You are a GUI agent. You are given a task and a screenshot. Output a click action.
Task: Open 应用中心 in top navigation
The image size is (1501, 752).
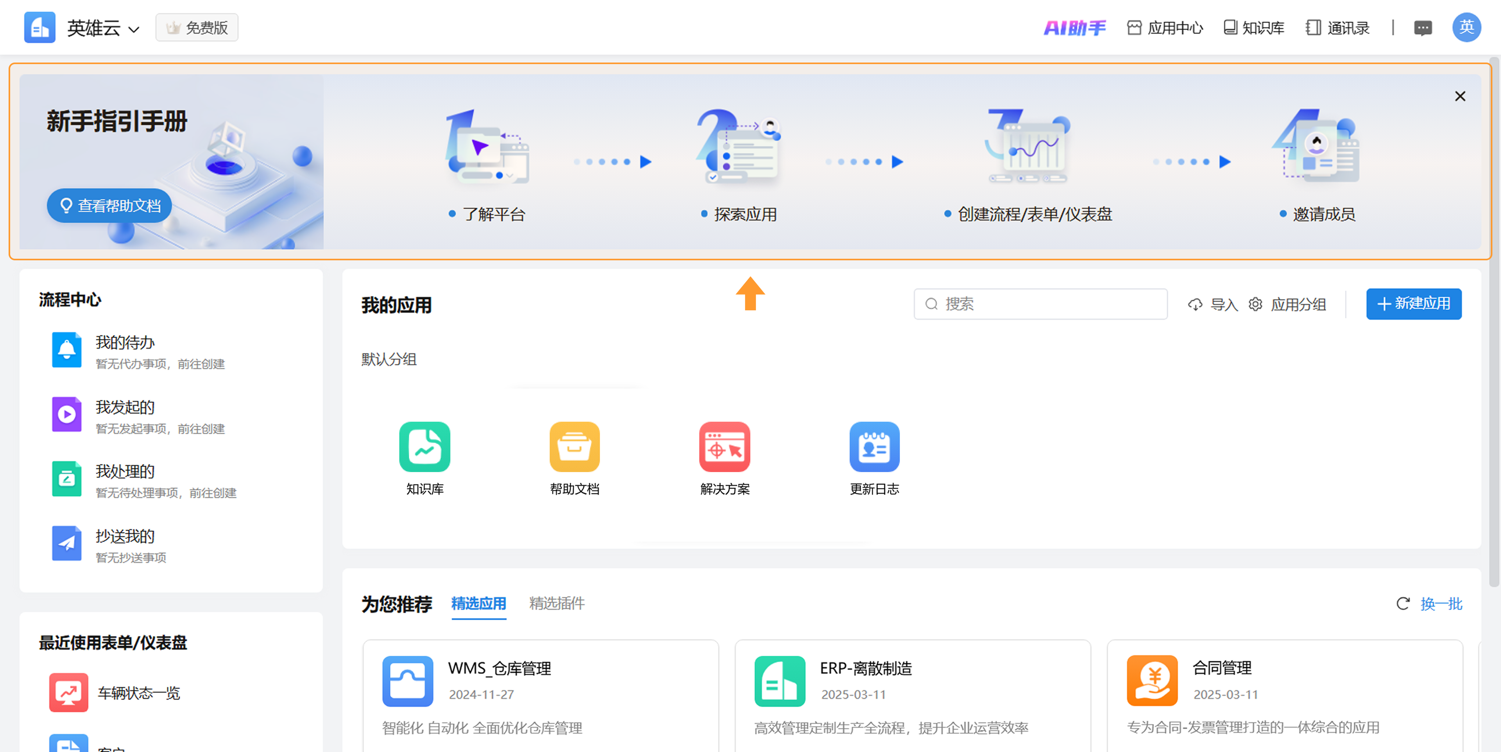tap(1165, 28)
